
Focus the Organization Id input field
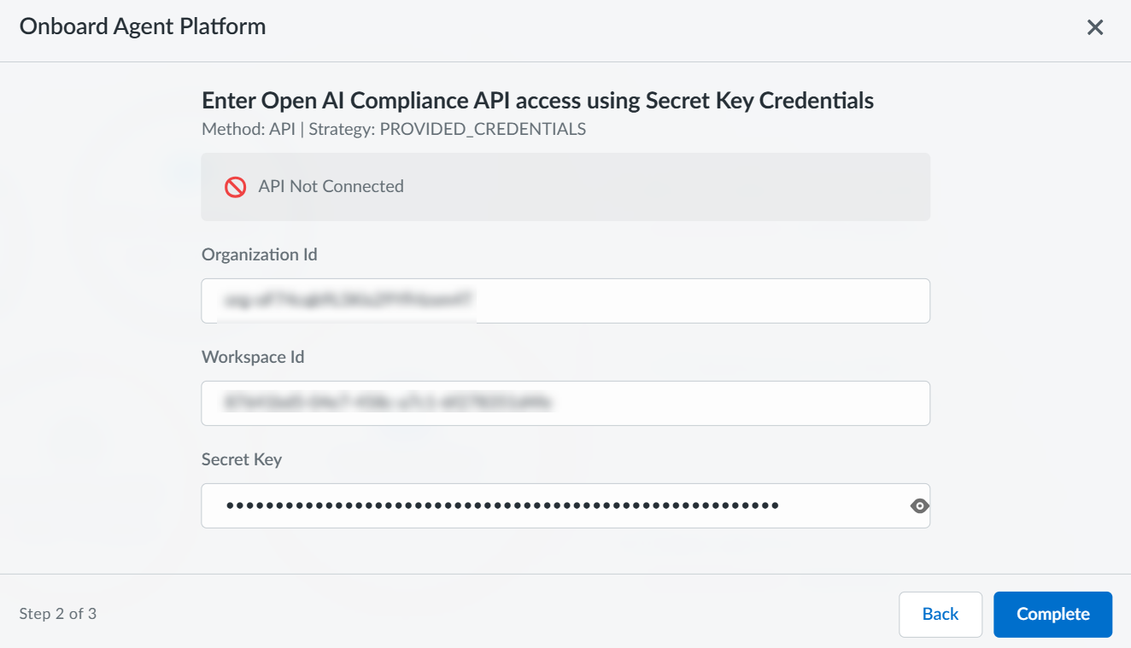pos(700,301)
